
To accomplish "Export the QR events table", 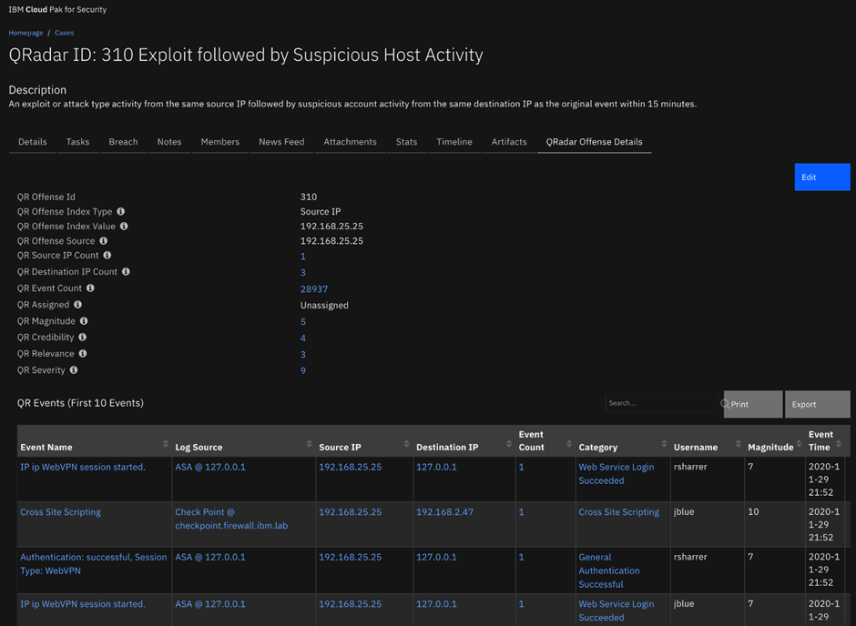I will [817, 403].
